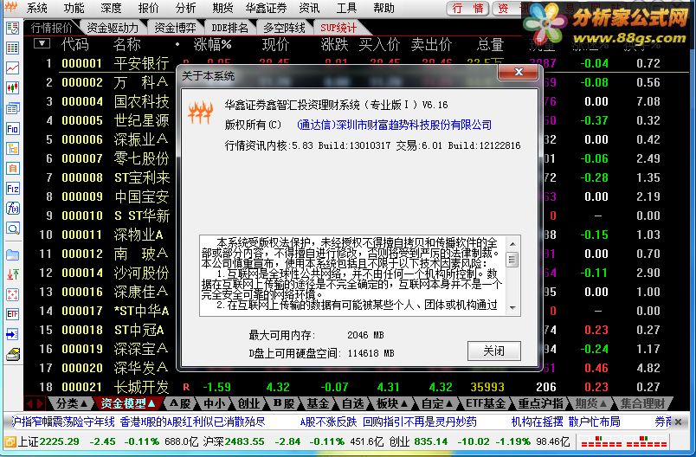Click the app flame logo in title corner
696x457 pixels.
10,8
